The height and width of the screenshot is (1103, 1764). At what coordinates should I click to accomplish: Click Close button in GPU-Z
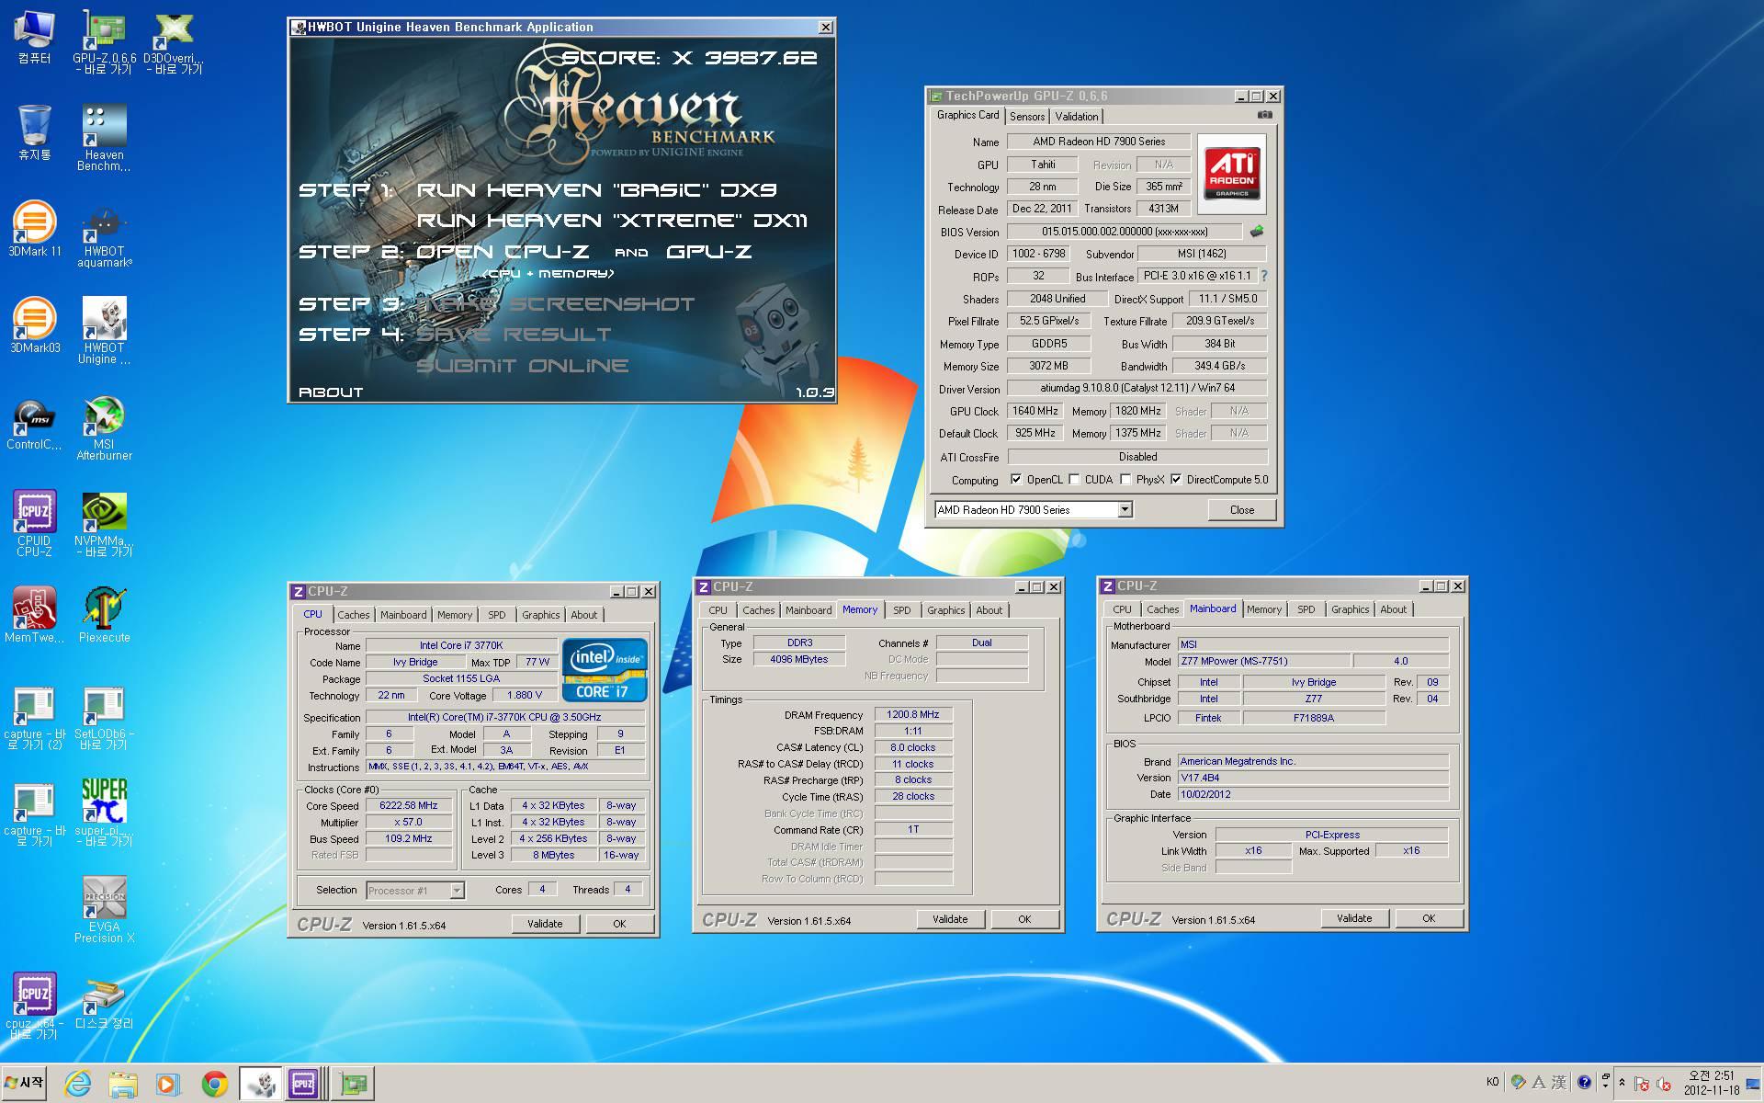[1242, 510]
